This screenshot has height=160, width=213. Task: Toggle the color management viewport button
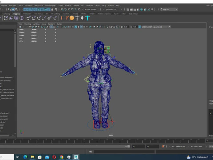click(x=140, y=27)
